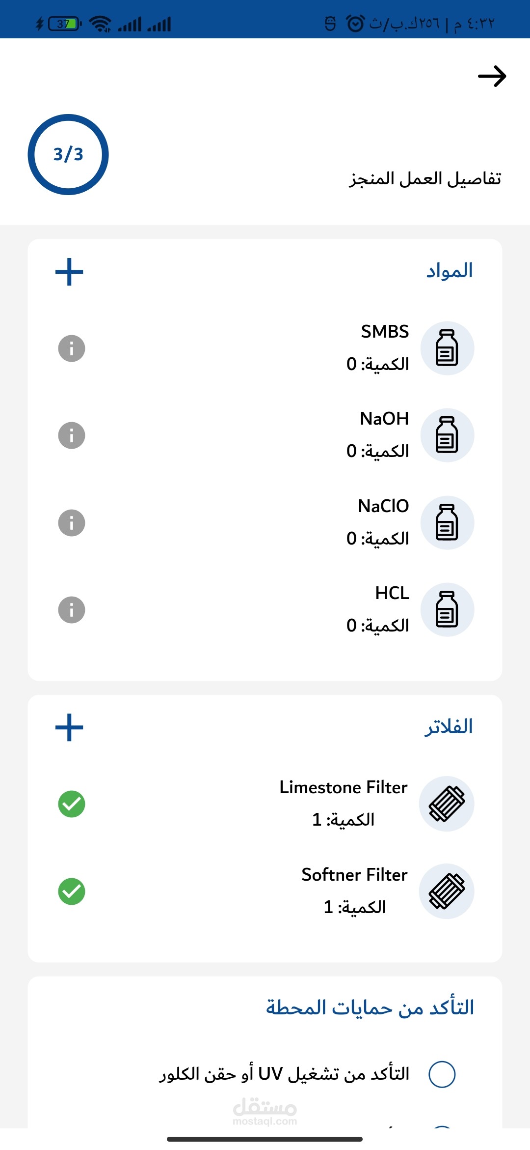Tap the المواد section header

449,271
